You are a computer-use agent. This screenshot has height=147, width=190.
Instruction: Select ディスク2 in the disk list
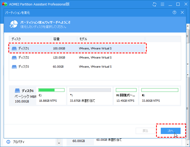[77, 57]
